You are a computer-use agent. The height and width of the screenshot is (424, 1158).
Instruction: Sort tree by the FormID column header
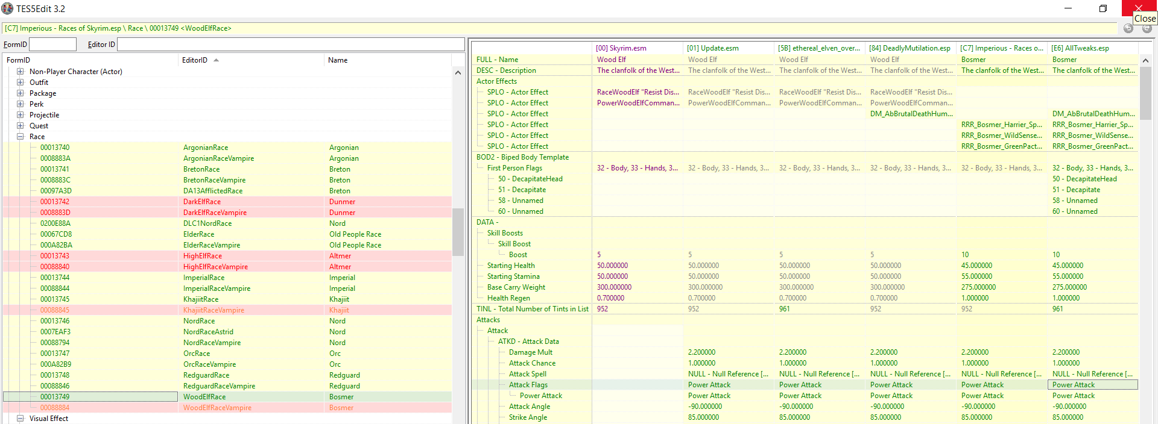(90, 60)
